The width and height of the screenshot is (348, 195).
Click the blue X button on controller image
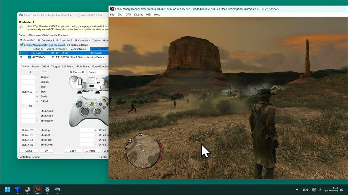click(101, 104)
